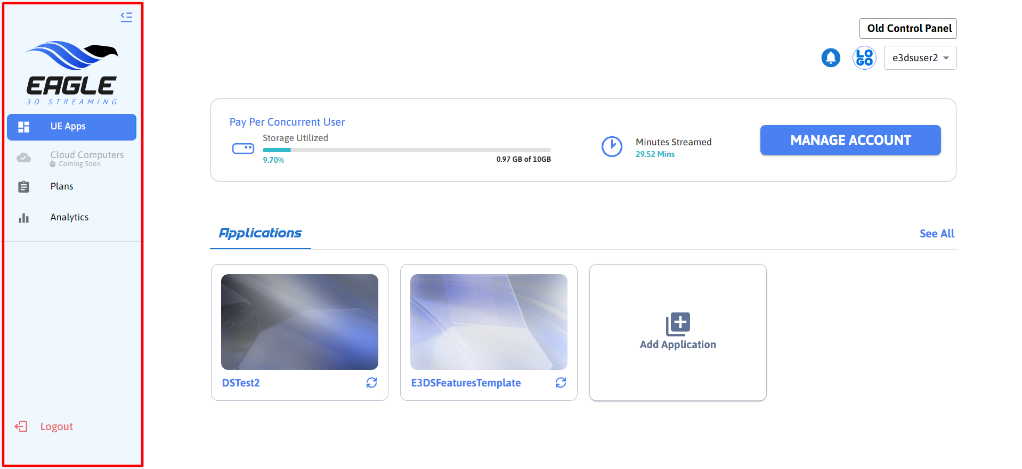
Task: Click the refresh icon on DSTest2
Action: click(x=371, y=383)
